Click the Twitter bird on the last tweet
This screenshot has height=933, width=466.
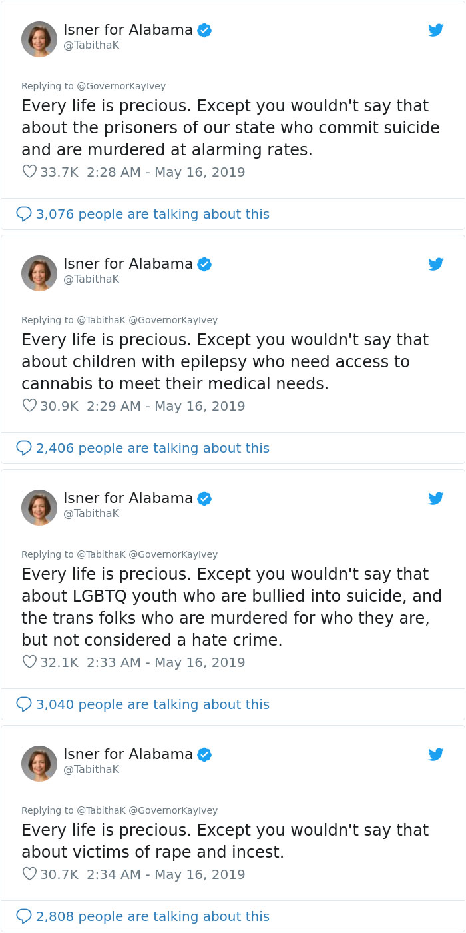[436, 754]
